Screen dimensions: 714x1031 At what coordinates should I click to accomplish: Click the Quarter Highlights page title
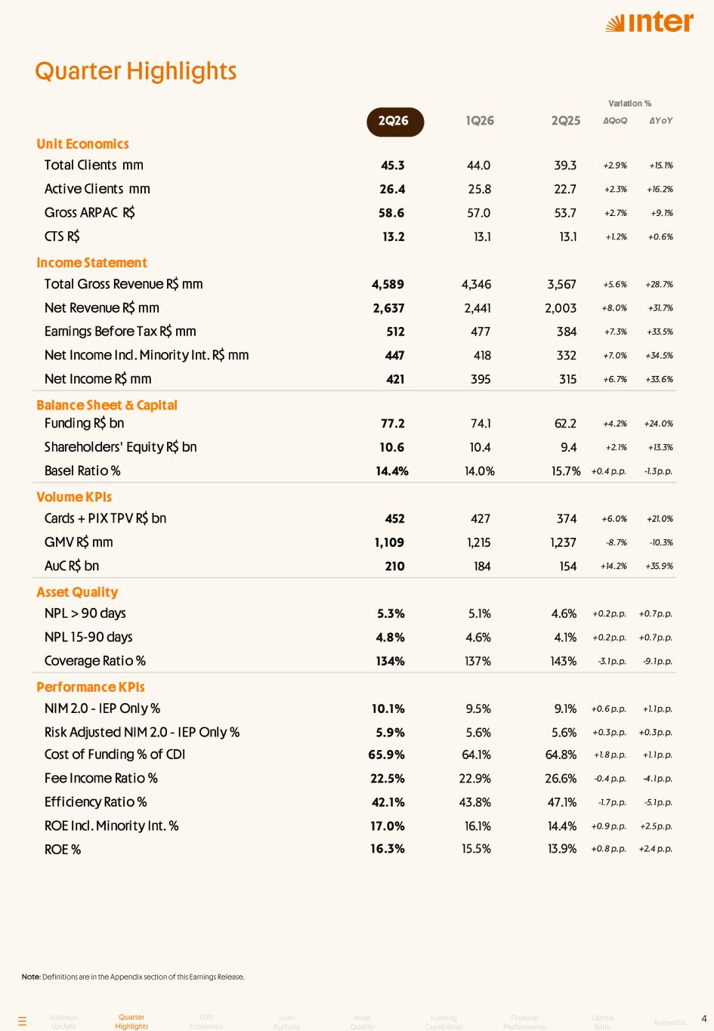pyautogui.click(x=136, y=71)
